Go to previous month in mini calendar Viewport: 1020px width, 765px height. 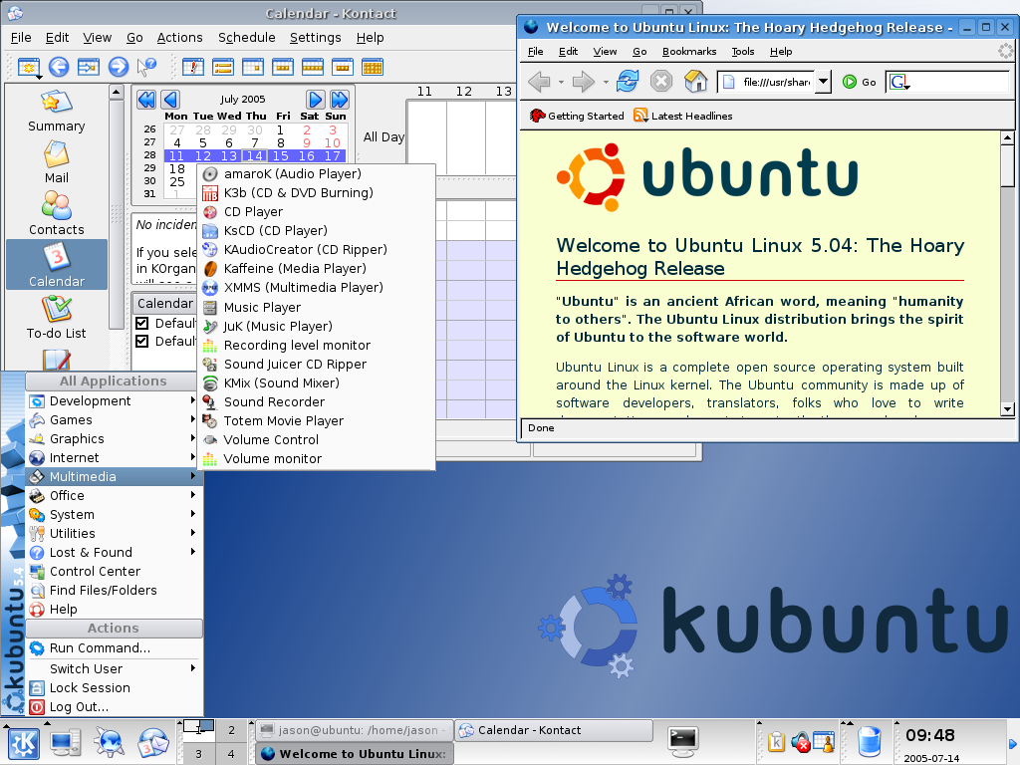[170, 100]
